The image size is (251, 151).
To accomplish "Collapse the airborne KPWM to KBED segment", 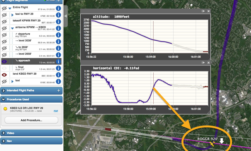I will pos(12,28).
